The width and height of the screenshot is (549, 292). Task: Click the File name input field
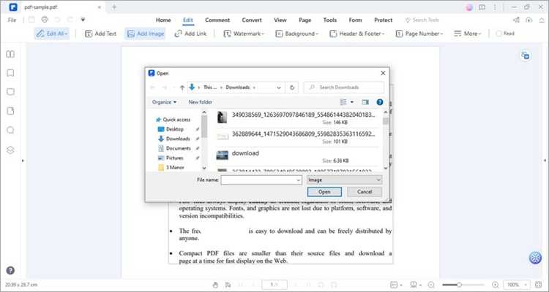click(261, 180)
